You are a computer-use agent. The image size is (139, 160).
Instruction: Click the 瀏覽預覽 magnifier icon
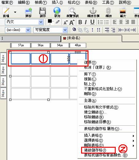73,11
